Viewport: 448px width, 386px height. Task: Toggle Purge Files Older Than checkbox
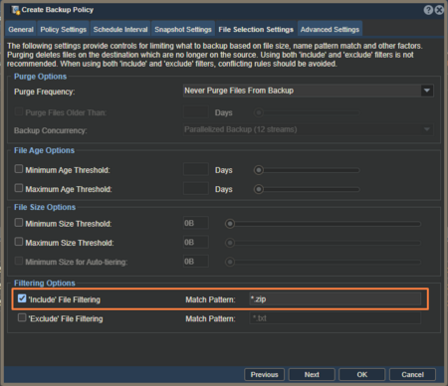[19, 111]
